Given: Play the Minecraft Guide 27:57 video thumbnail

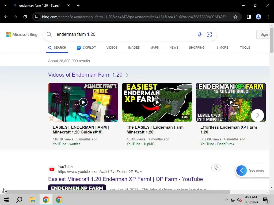Looking at the screenshot, I should point(83,102).
